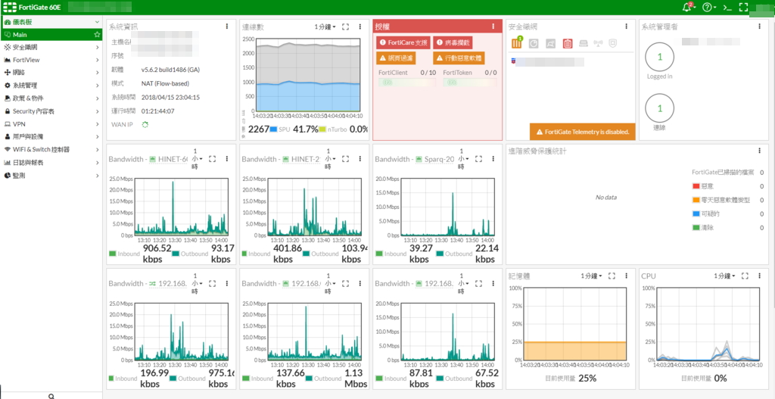This screenshot has width=775, height=399.
Task: Open the 1小時 dropdown in HINET-60 bandwidth widget
Action: click(x=197, y=159)
